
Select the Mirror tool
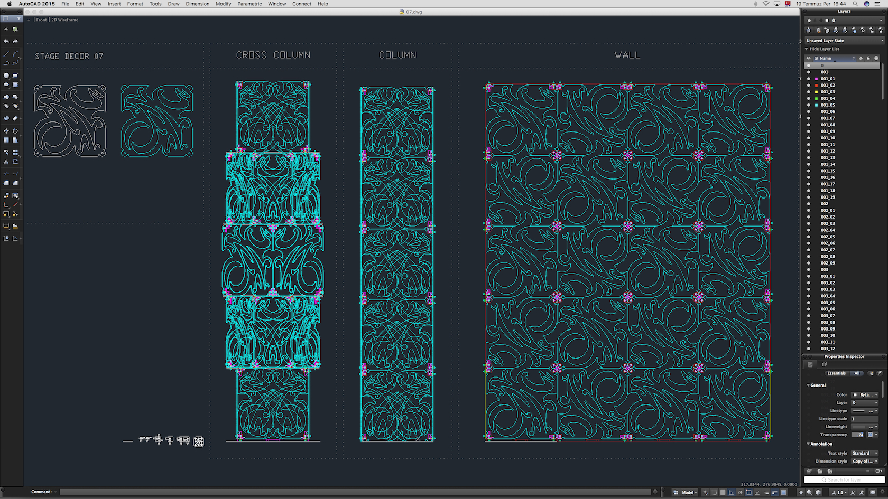[x=6, y=162]
